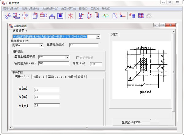Open the formula table calculator icon
The image size is (184, 135).
(x=132, y=16)
